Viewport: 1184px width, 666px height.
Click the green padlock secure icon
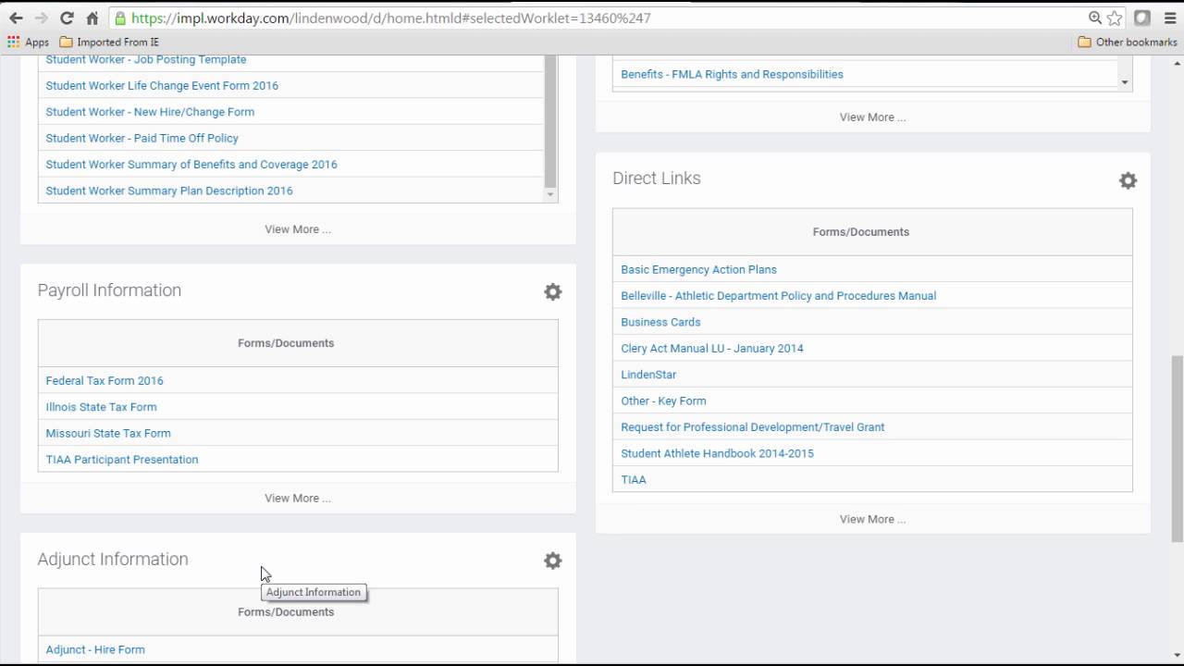pyautogui.click(x=119, y=18)
